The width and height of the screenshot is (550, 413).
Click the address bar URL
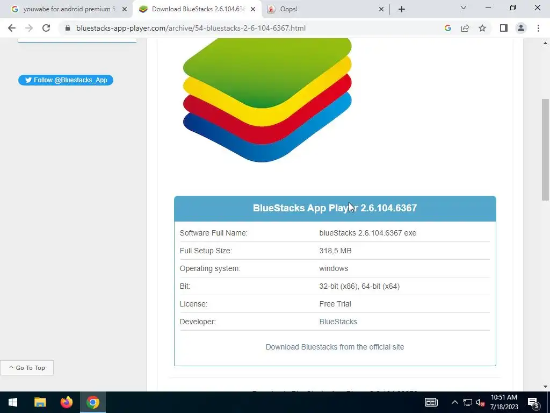pos(191,28)
